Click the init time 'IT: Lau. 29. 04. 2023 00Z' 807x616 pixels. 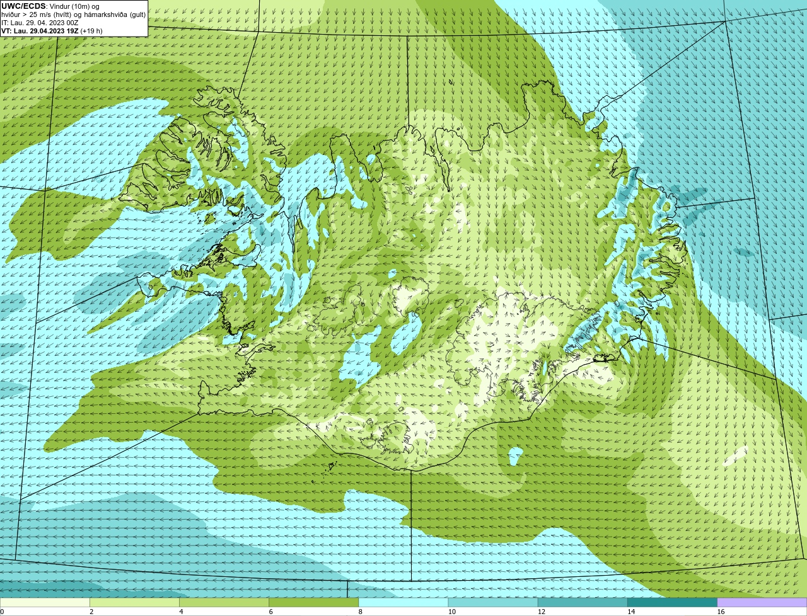point(40,23)
